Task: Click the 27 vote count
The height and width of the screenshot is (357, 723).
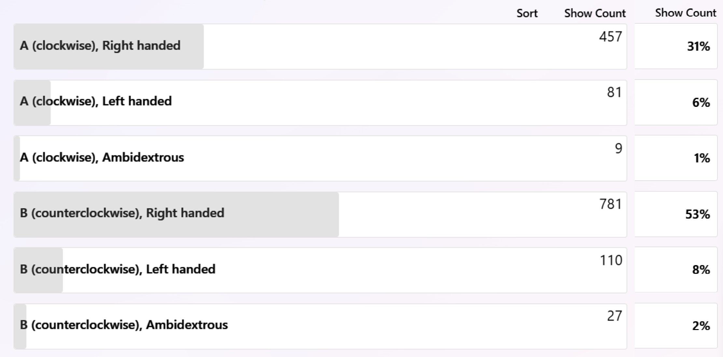Action: [x=615, y=316]
